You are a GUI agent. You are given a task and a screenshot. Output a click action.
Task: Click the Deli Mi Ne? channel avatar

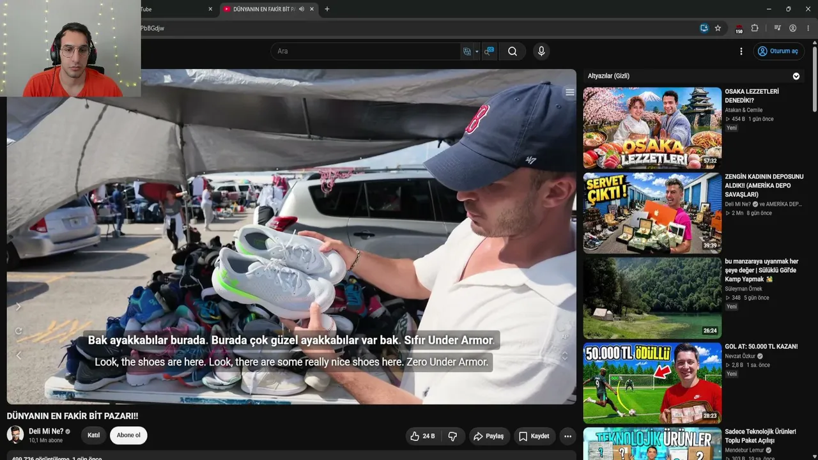point(15,435)
